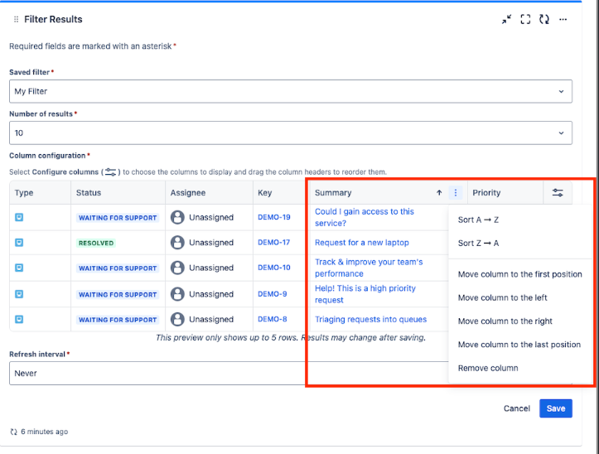The height and width of the screenshot is (454, 599).
Task: Open 'Could I gain access to this service?' link
Action: click(x=364, y=217)
